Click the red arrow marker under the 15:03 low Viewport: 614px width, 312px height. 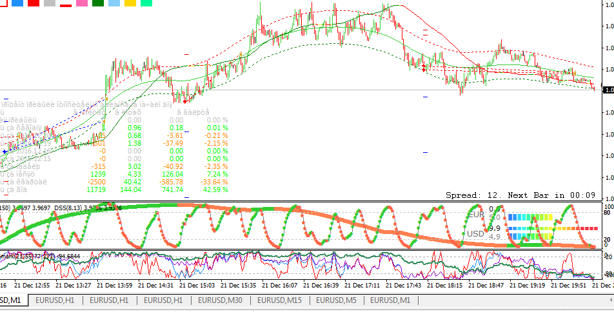(x=185, y=101)
